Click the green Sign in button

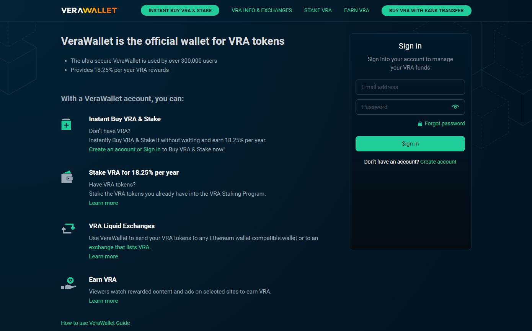coord(410,144)
